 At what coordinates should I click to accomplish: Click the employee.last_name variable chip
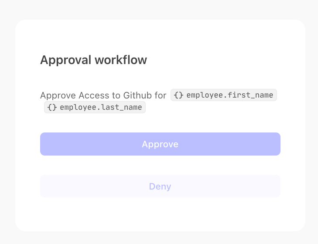(95, 107)
